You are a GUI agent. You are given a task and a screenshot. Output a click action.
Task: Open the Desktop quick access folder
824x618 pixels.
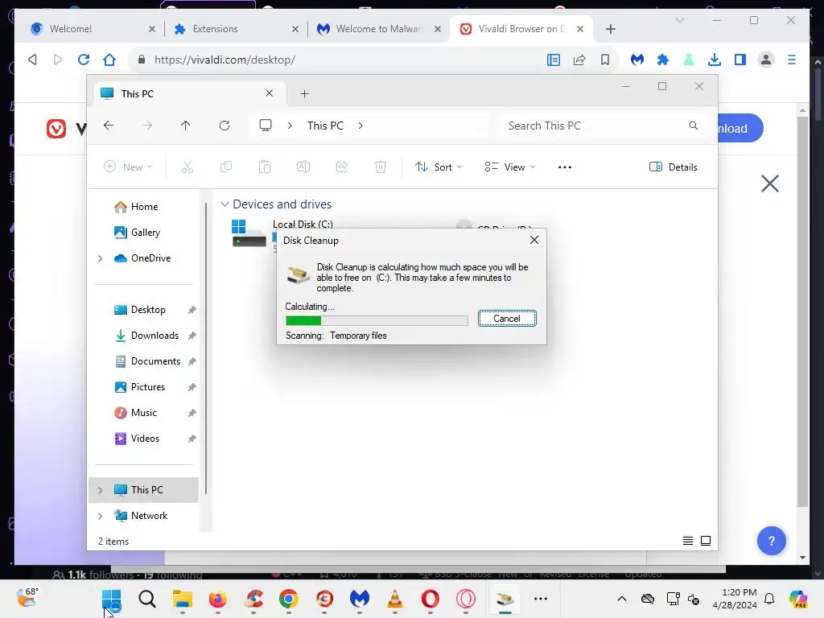coord(140,310)
